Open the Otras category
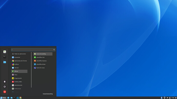Screen dimensions: 177x99 click(x=19, y=75)
